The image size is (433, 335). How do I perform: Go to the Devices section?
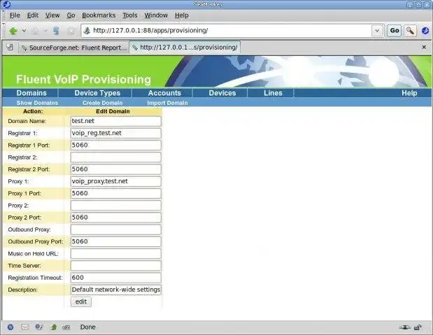tap(222, 93)
